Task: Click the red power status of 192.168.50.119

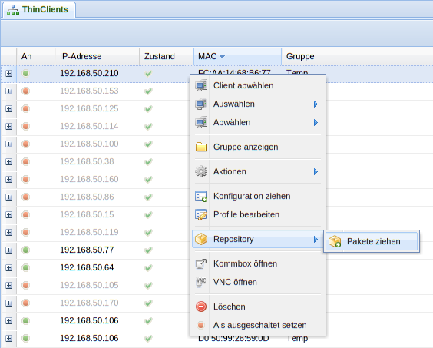Action: click(x=25, y=233)
